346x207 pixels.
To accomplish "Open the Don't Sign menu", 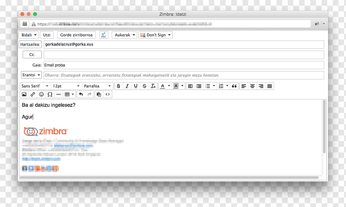I will pos(155,35).
